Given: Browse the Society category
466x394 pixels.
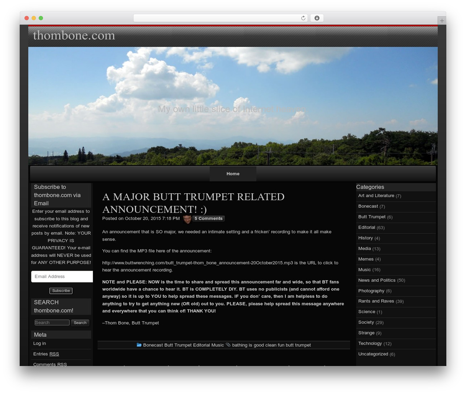Looking at the screenshot, I should click(x=366, y=322).
